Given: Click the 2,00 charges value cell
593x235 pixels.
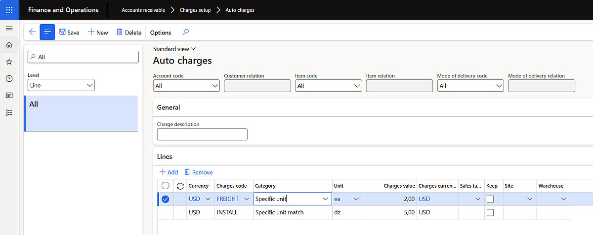Looking at the screenshot, I should tap(390, 199).
